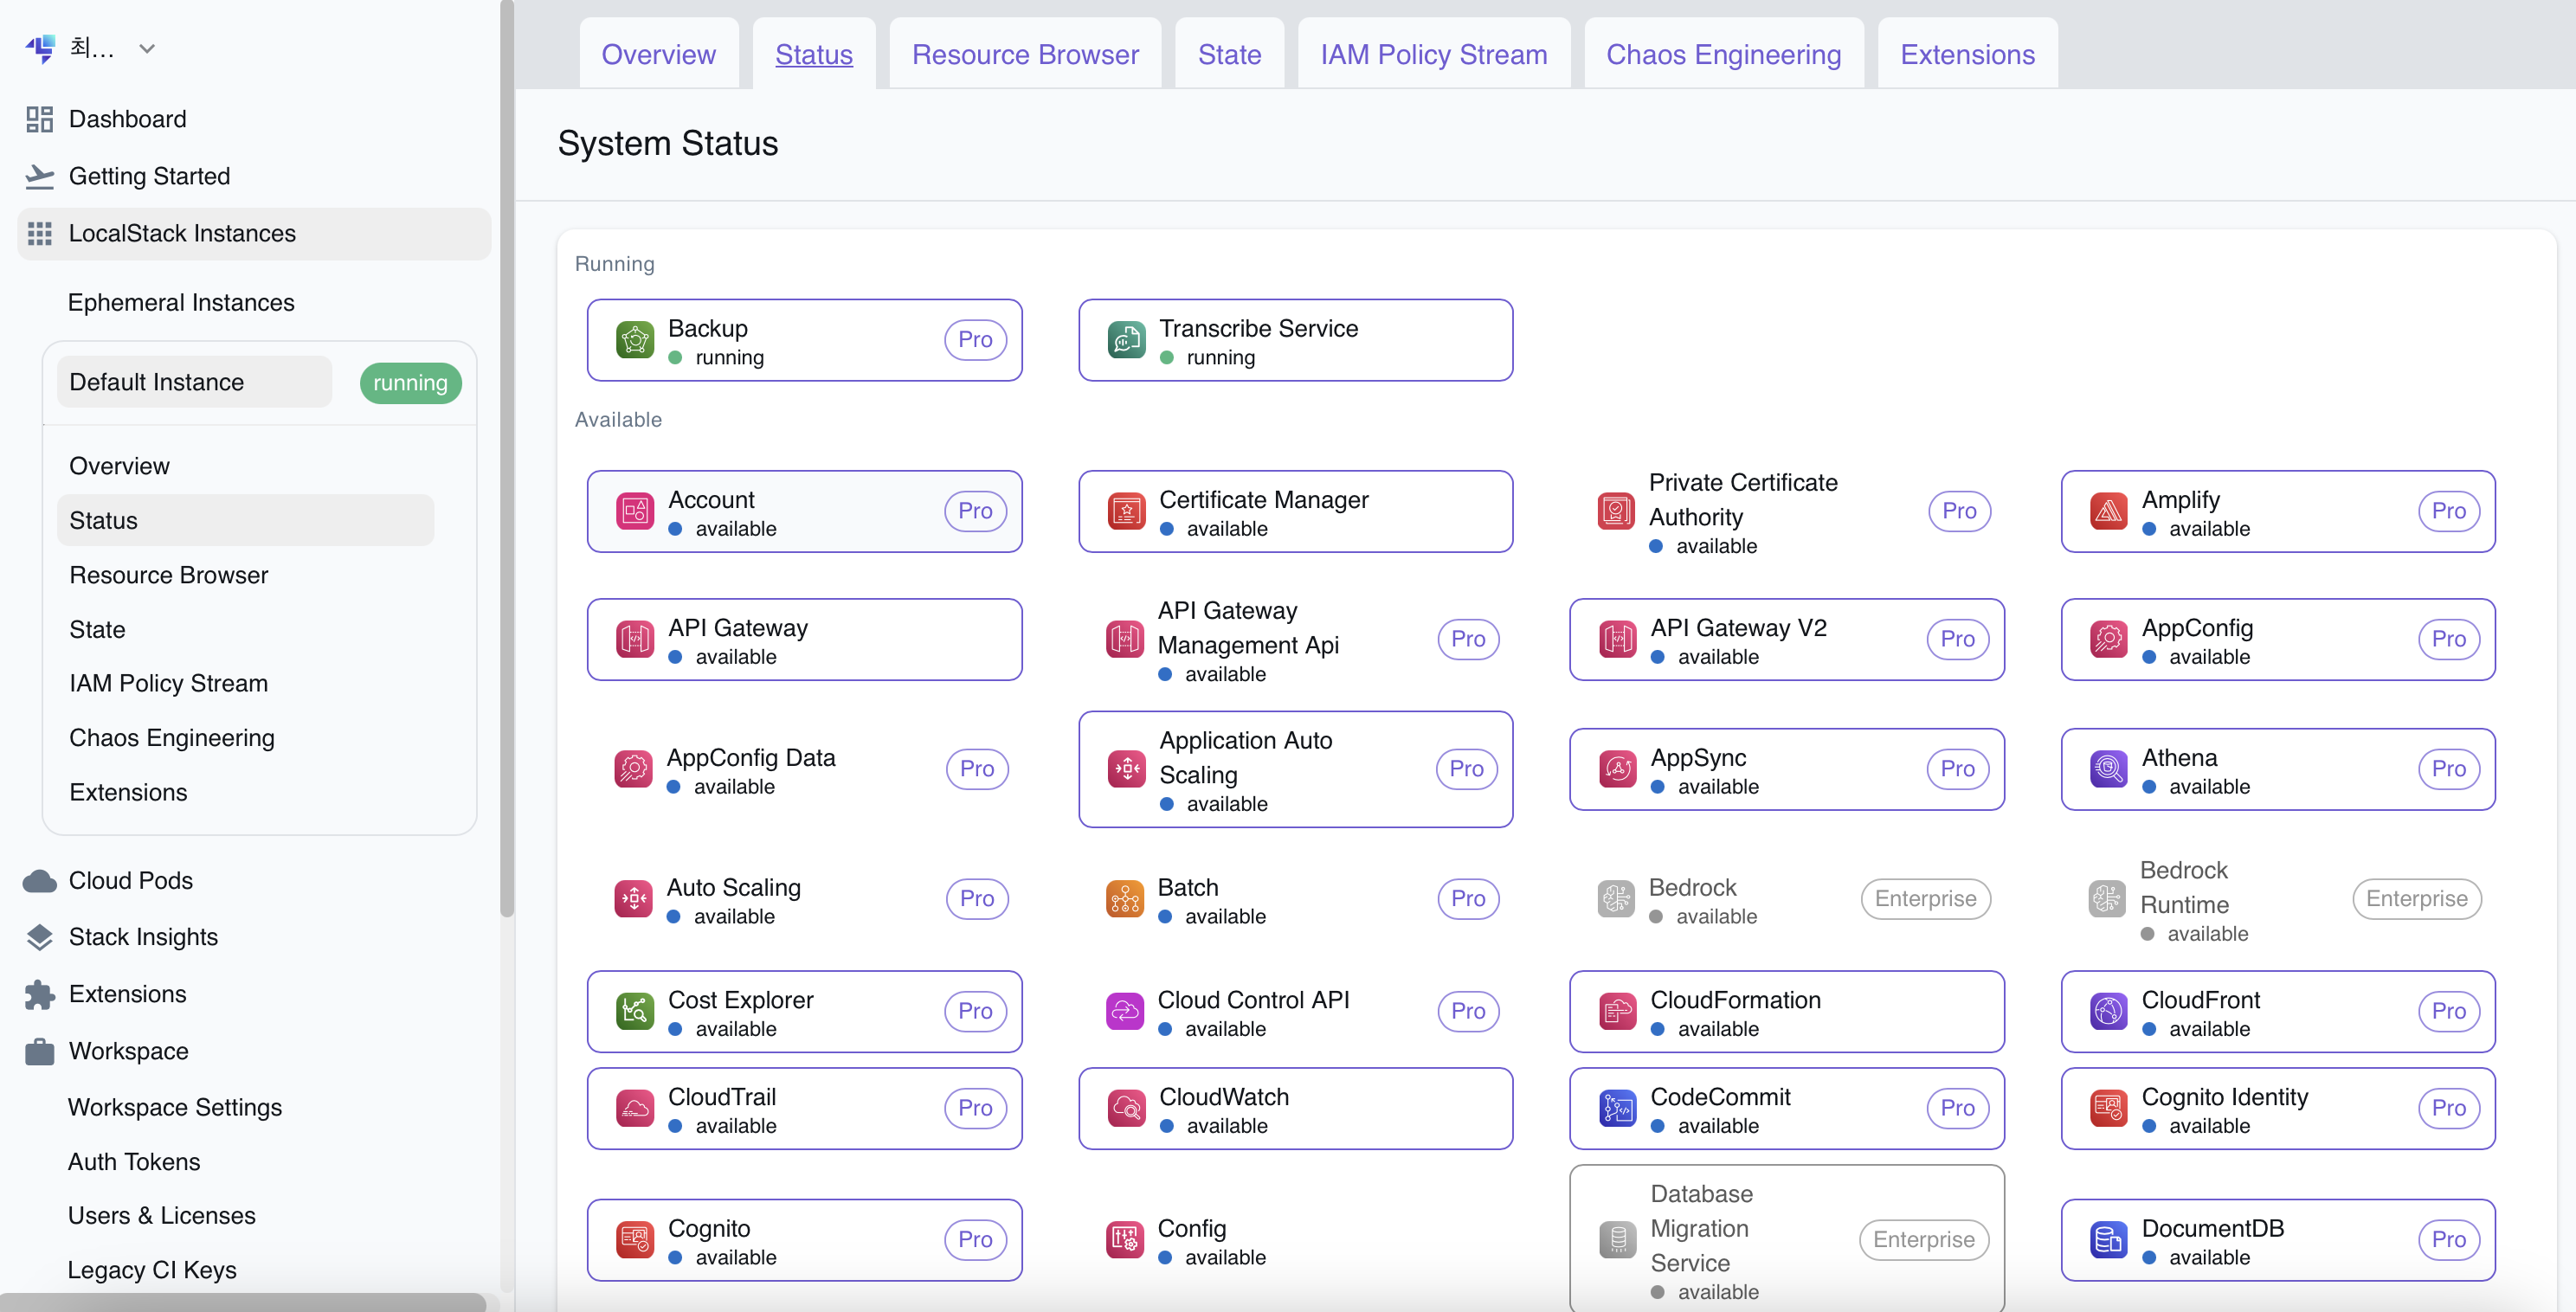Screen dimensions: 2576x1312
Task: Click the CloudFront icon
Action: 2109,1011
